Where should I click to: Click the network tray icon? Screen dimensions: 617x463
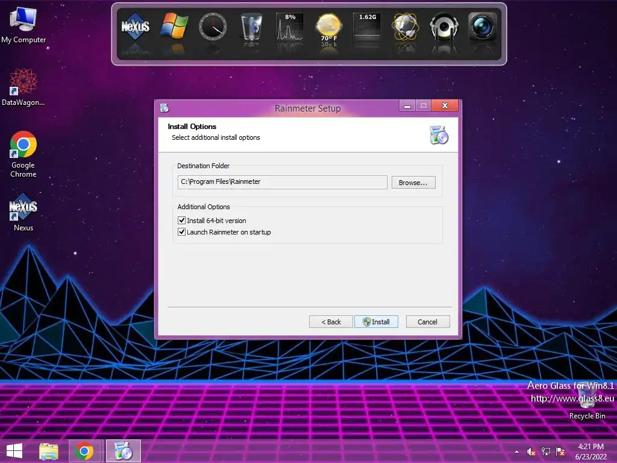point(546,452)
